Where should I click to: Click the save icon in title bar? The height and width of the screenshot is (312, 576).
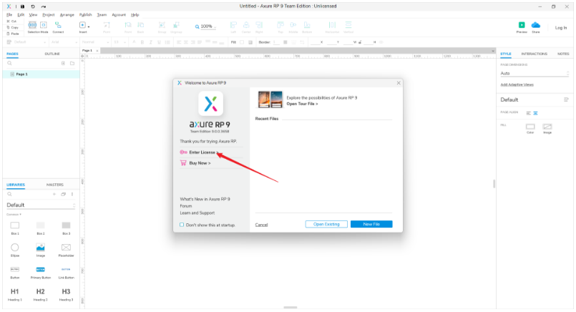coord(22,6)
